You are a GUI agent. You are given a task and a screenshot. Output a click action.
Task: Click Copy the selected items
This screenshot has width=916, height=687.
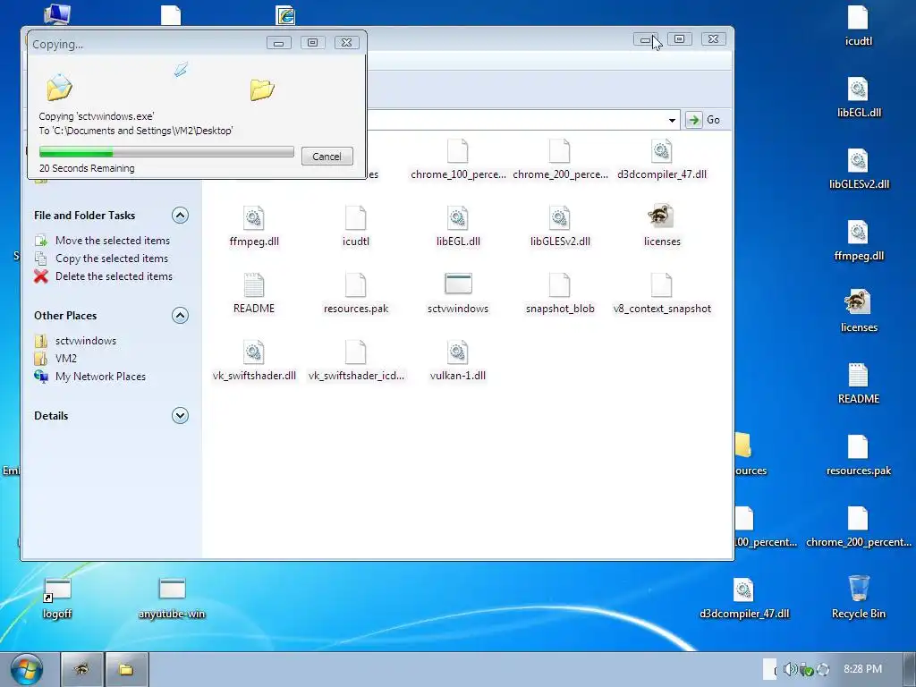[x=111, y=259]
